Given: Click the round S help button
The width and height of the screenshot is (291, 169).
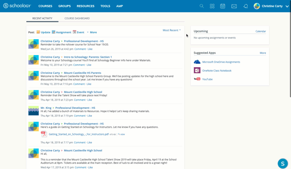Looking at the screenshot, I should (x=283, y=163).
